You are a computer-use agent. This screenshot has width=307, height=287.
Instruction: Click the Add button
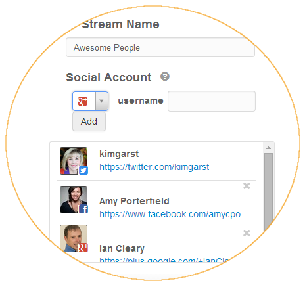coord(89,121)
